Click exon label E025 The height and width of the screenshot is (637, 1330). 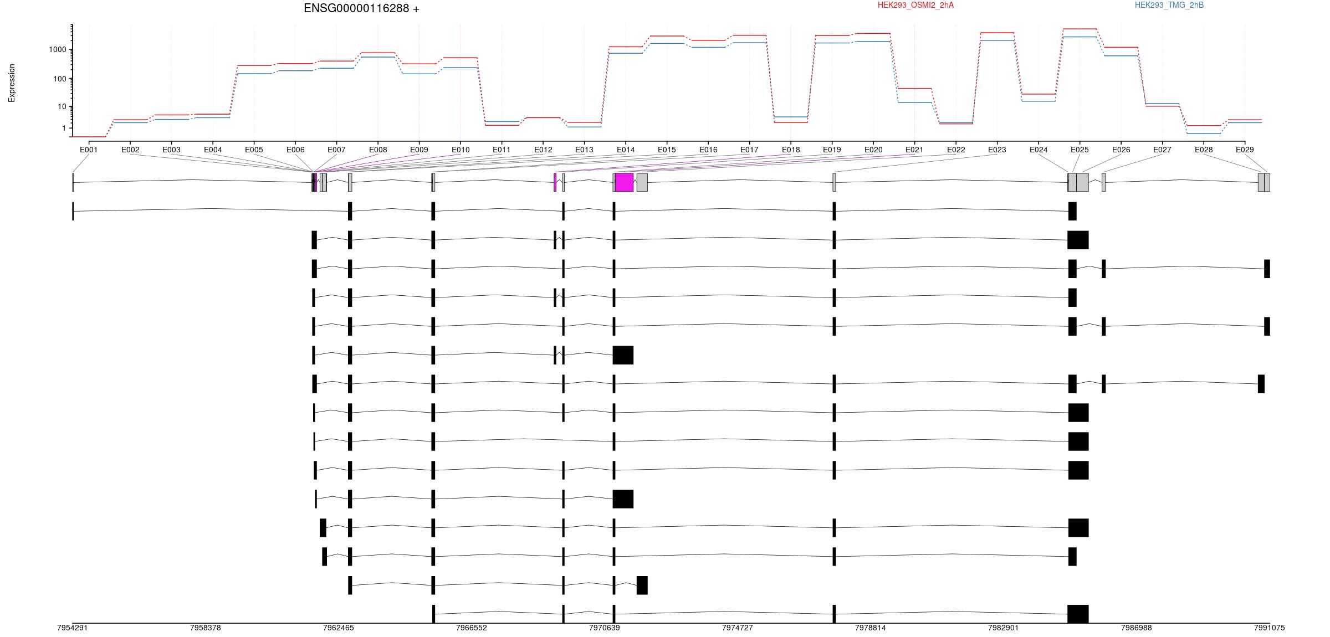click(x=1080, y=150)
